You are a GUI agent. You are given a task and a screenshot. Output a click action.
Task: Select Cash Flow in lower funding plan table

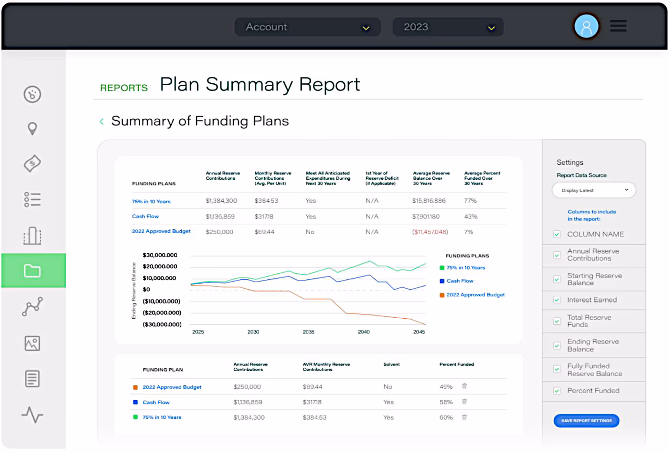[156, 402]
